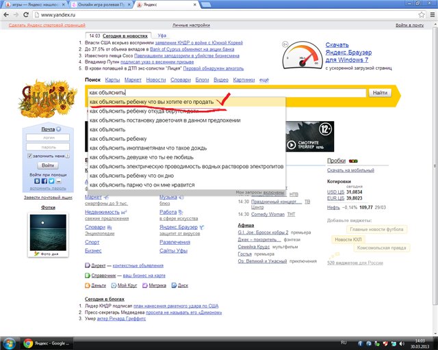This screenshot has height=350, width=438.
Task: Click the Yandex sunflower logo
Action: [x=48, y=98]
